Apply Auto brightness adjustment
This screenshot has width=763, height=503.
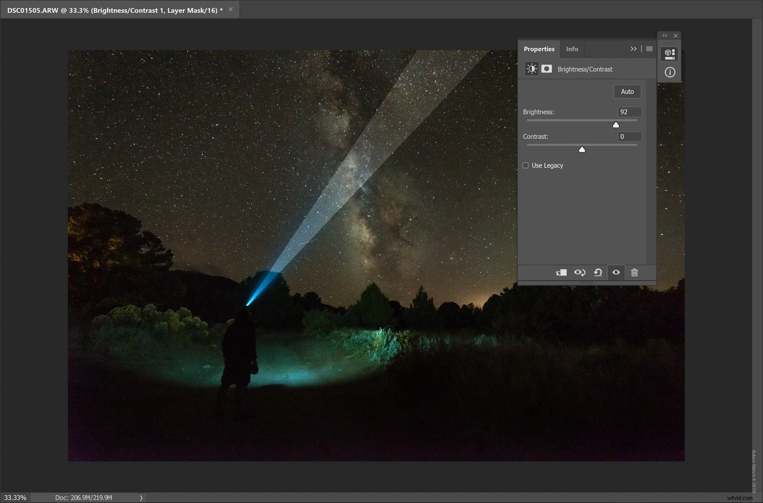click(627, 91)
